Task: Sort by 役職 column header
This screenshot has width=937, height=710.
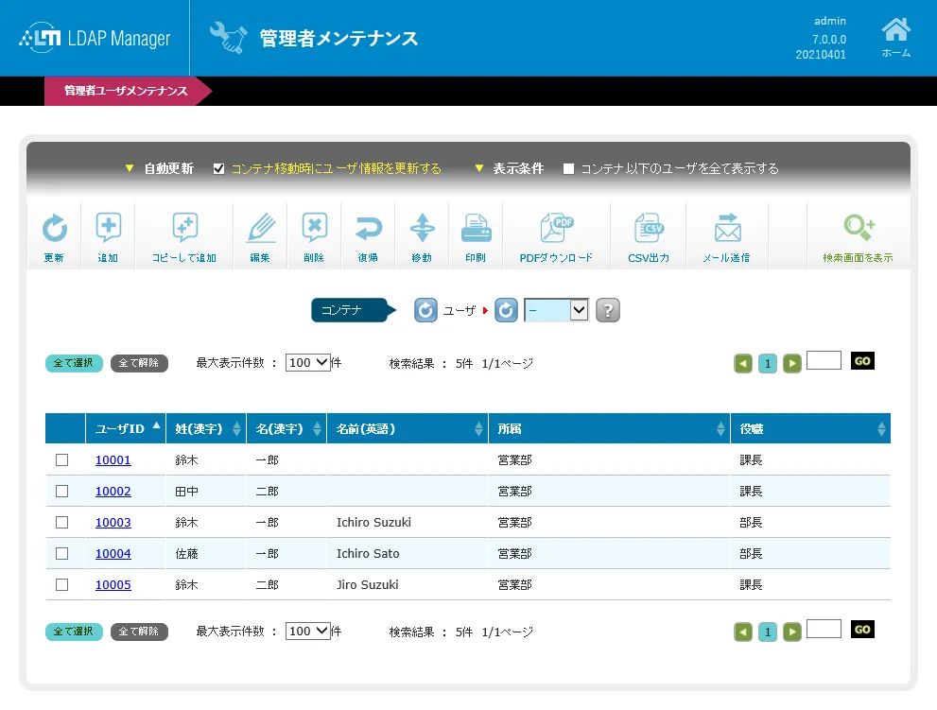Action: [810, 428]
